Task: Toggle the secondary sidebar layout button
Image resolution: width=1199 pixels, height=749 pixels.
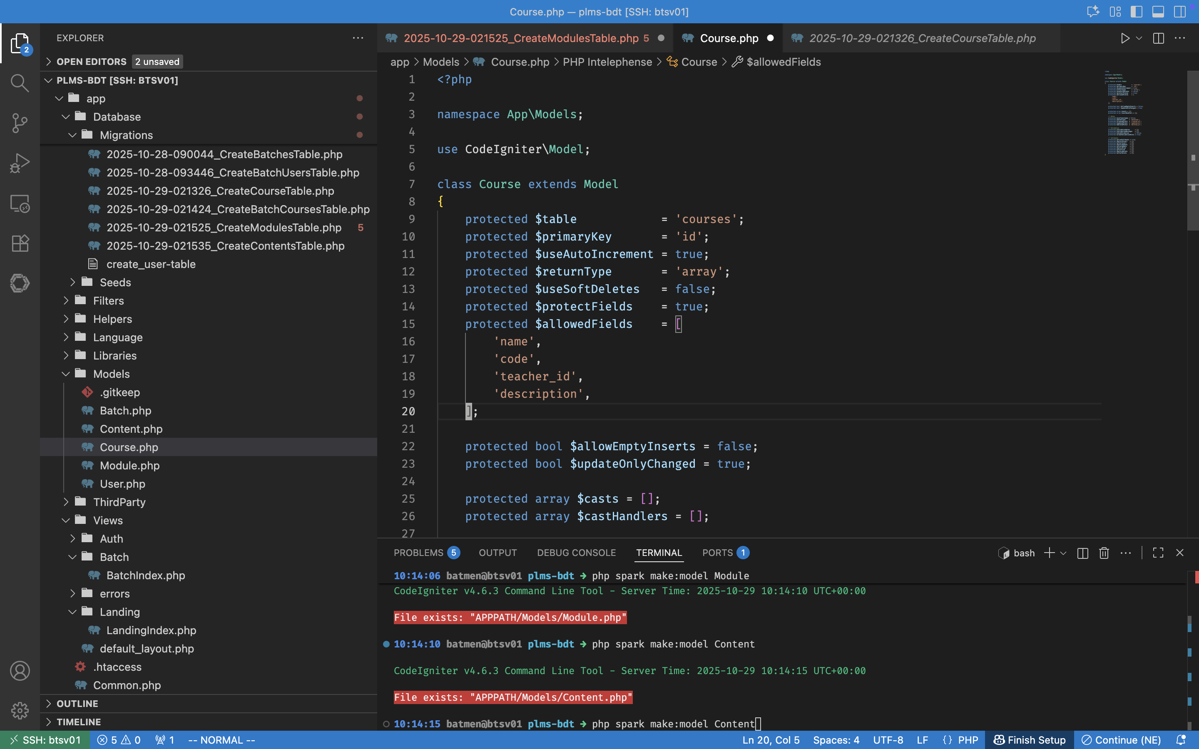Action: (1180, 12)
